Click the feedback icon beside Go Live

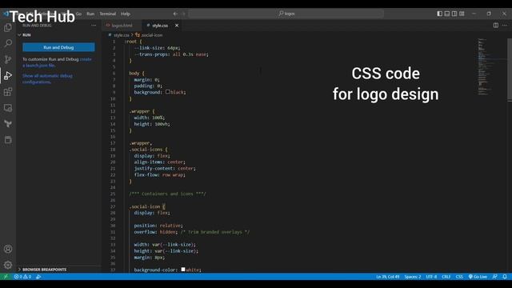[x=494, y=277]
